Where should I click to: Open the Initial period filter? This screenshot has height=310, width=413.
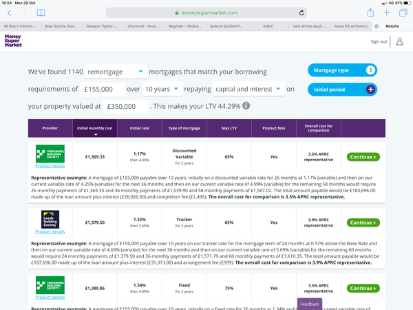pos(342,90)
